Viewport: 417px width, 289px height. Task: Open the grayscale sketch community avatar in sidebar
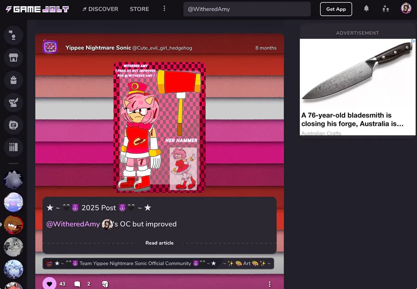[13, 247]
